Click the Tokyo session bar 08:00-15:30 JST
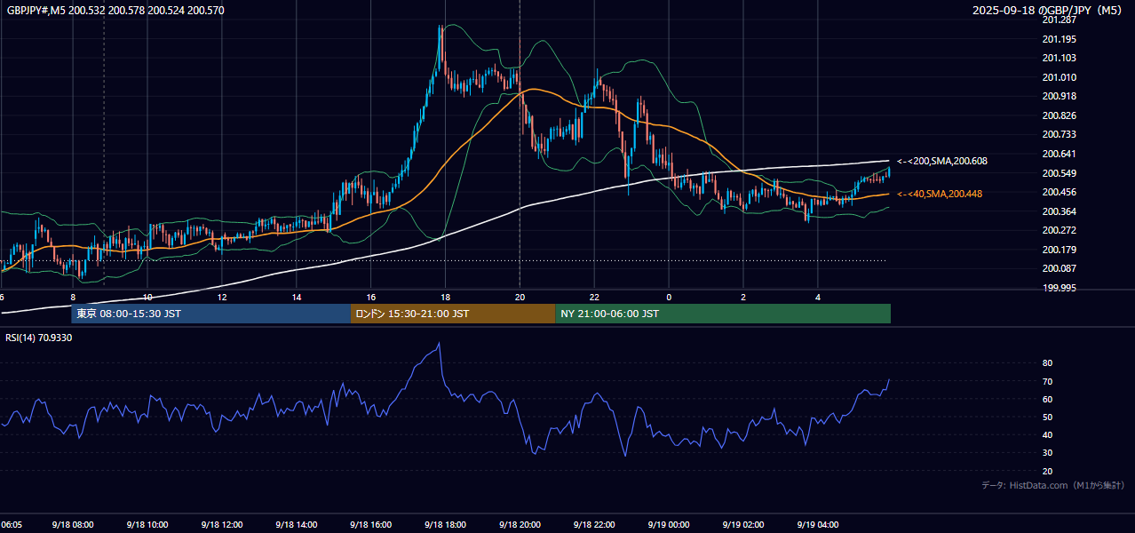The height and width of the screenshot is (533, 1135). (x=211, y=314)
